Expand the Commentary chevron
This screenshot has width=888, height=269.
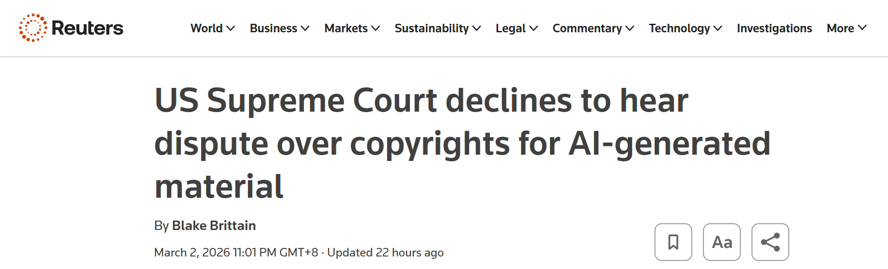pyautogui.click(x=630, y=28)
